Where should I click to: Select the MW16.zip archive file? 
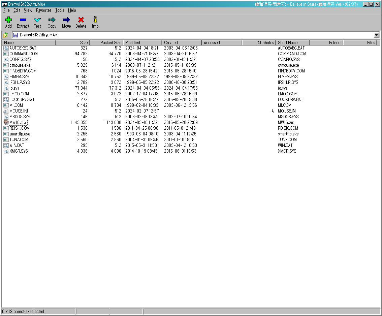(x=18, y=123)
